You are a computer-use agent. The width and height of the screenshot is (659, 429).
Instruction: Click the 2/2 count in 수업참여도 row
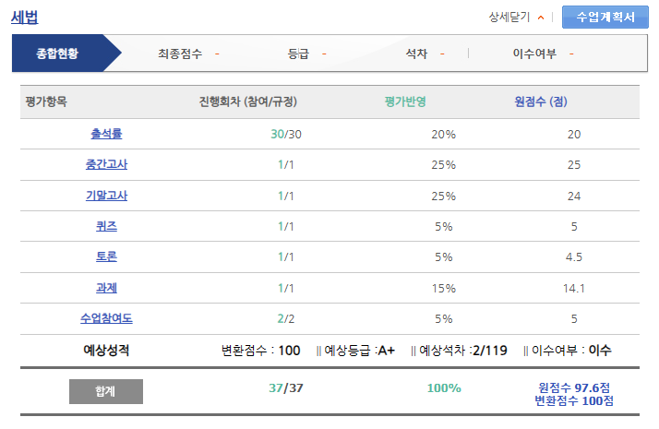286,318
